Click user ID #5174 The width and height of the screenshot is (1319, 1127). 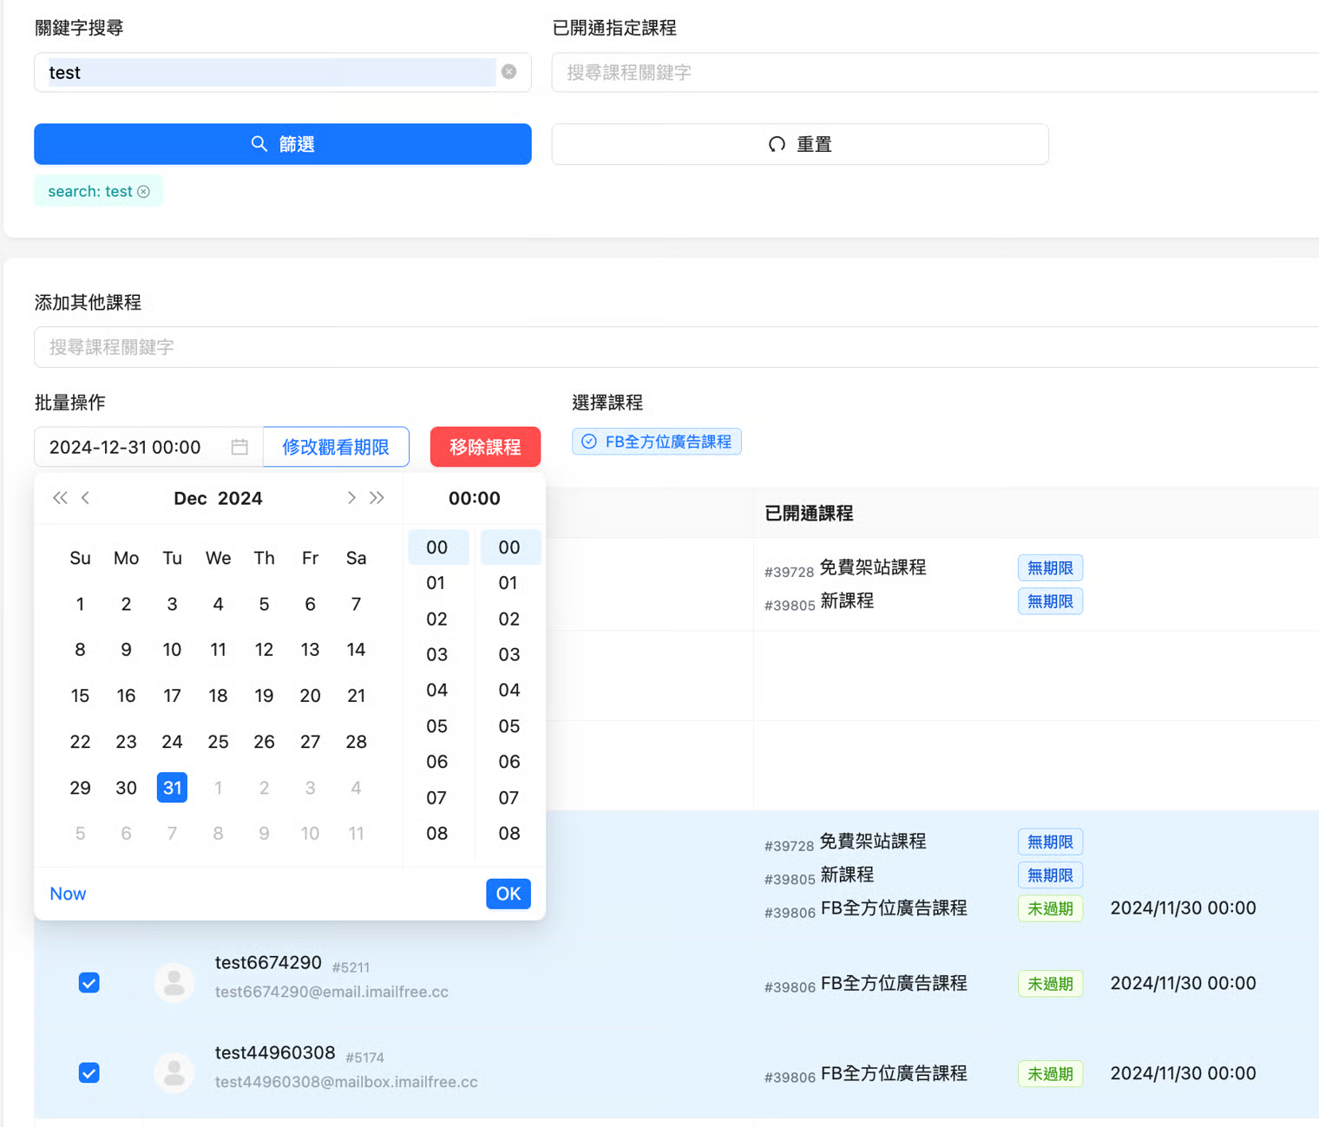tap(364, 1058)
